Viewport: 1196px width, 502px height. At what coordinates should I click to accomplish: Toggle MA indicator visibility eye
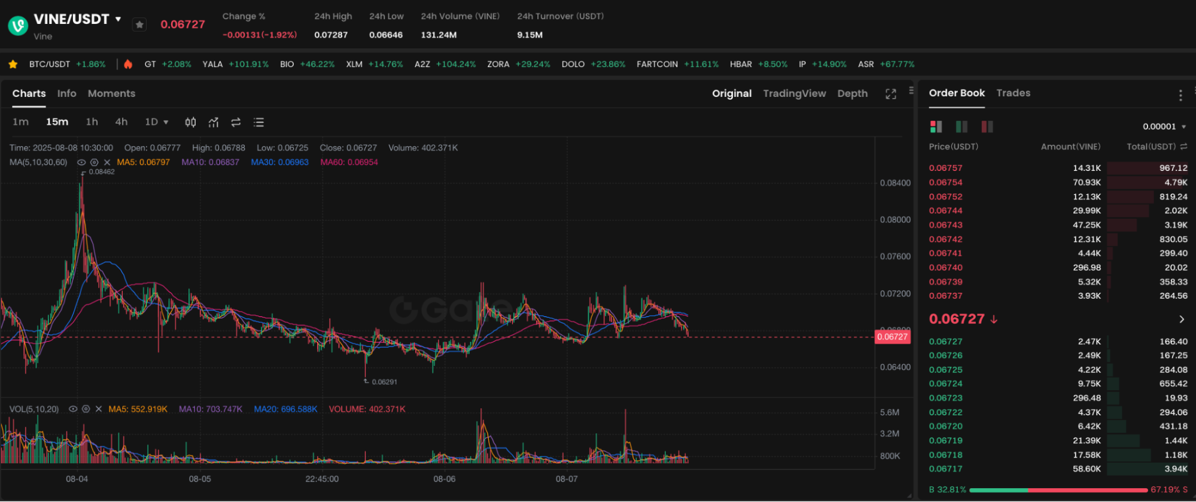pos(81,163)
